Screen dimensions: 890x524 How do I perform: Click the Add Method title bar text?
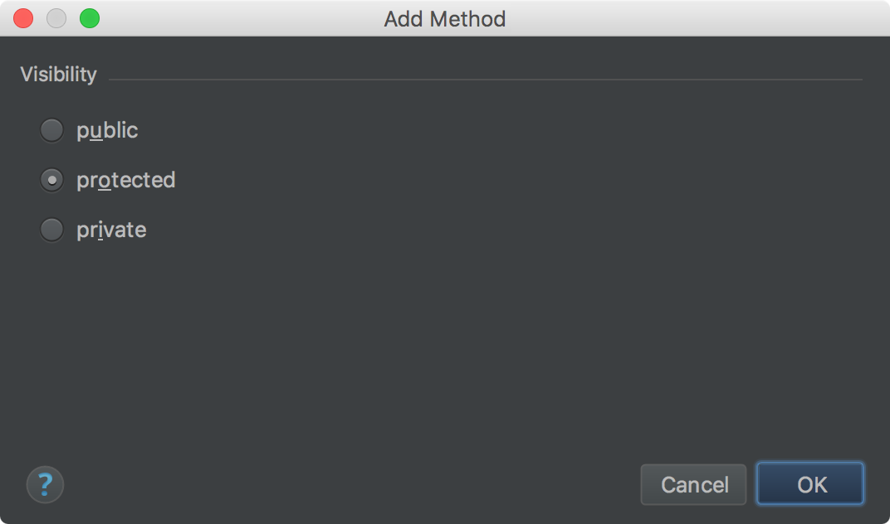point(444,19)
